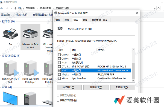Go forward with the Explorer forward arrow
Screen dimensions: 164x107
click(x=7, y=8)
